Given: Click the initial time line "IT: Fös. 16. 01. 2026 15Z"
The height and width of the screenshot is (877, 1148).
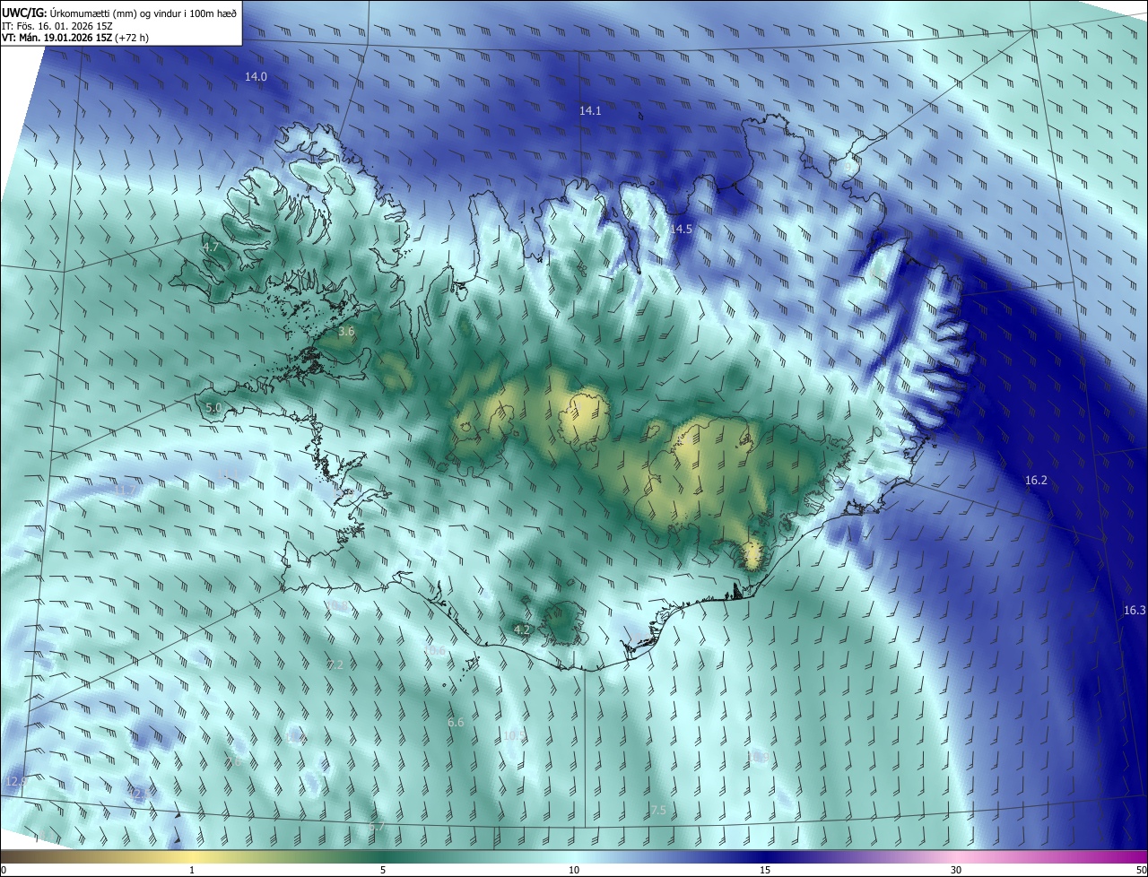Looking at the screenshot, I should [57, 26].
